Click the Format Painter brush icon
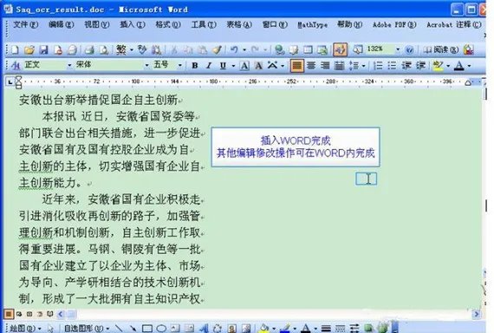The width and height of the screenshot is (494, 333). coord(217,49)
